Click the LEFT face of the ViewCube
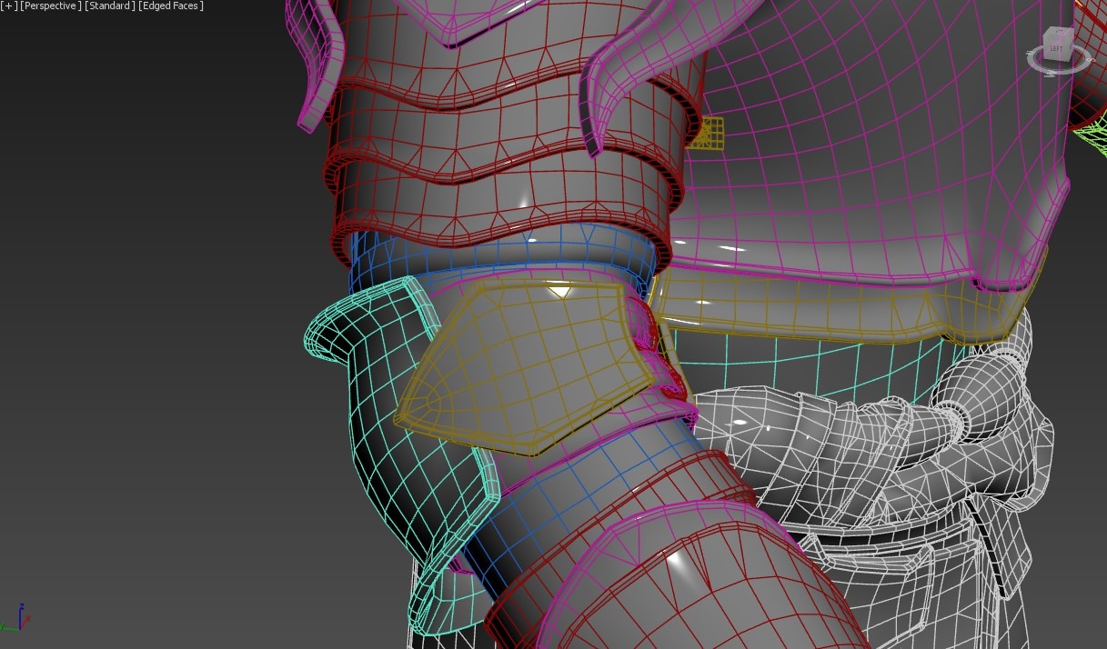This screenshot has height=649, width=1107. 1055,48
